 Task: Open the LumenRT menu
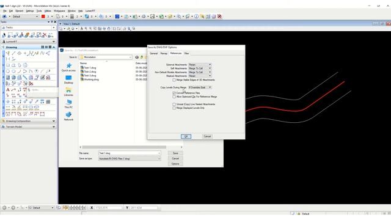click(x=90, y=11)
